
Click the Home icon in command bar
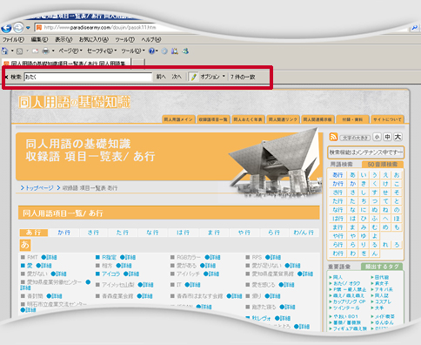pos(5,51)
